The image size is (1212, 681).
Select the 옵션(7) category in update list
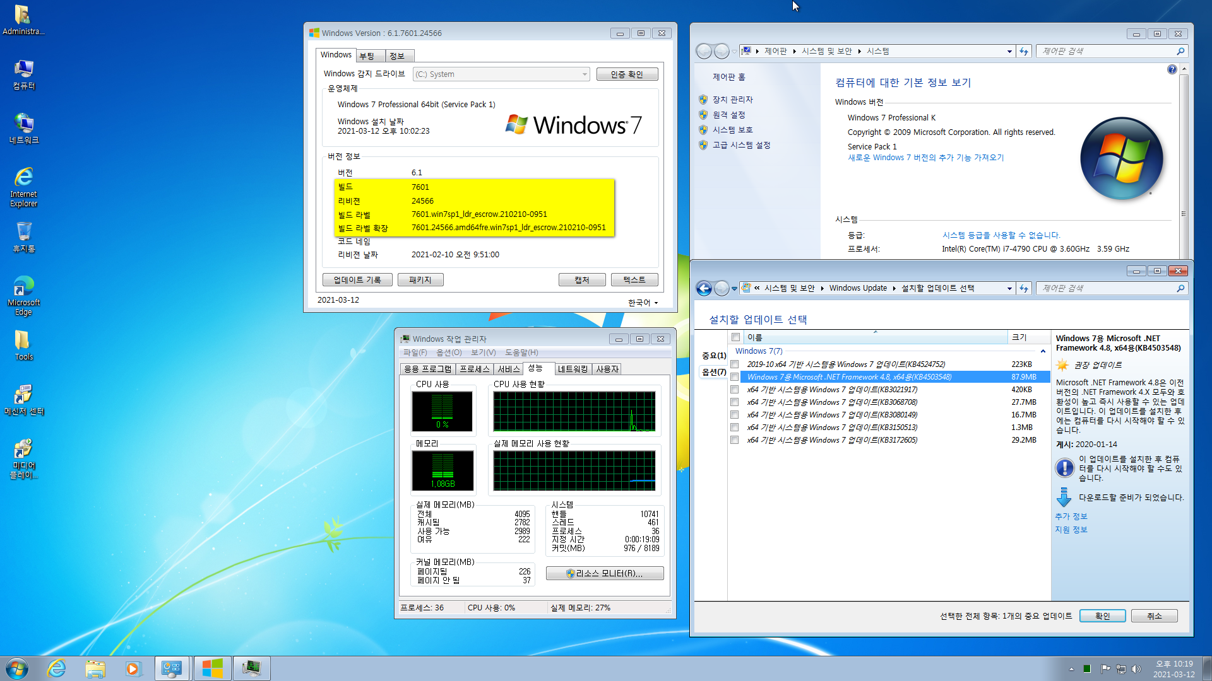(714, 372)
